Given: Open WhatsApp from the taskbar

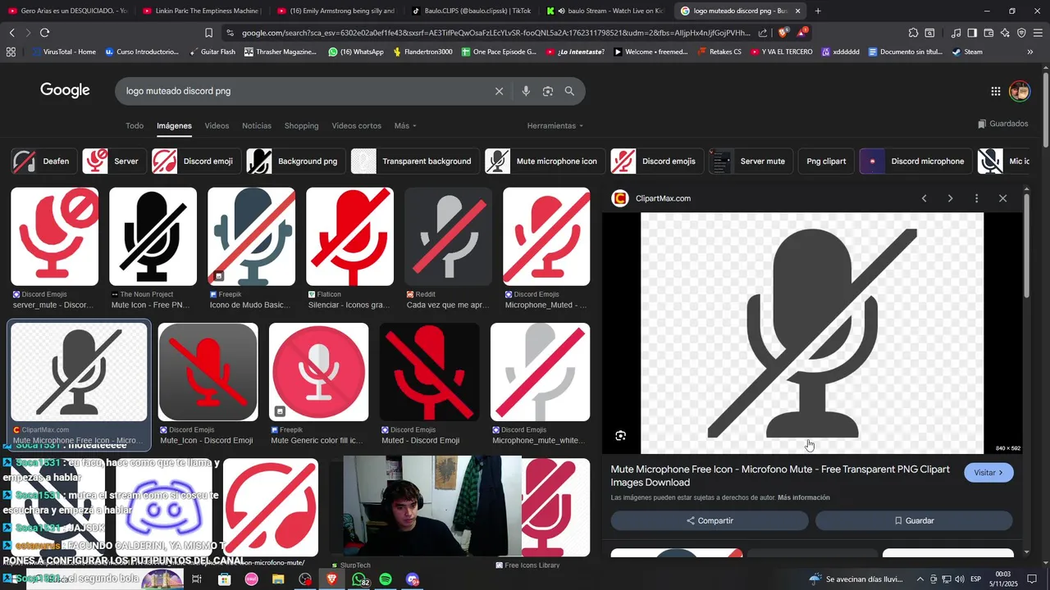Looking at the screenshot, I should click(359, 579).
